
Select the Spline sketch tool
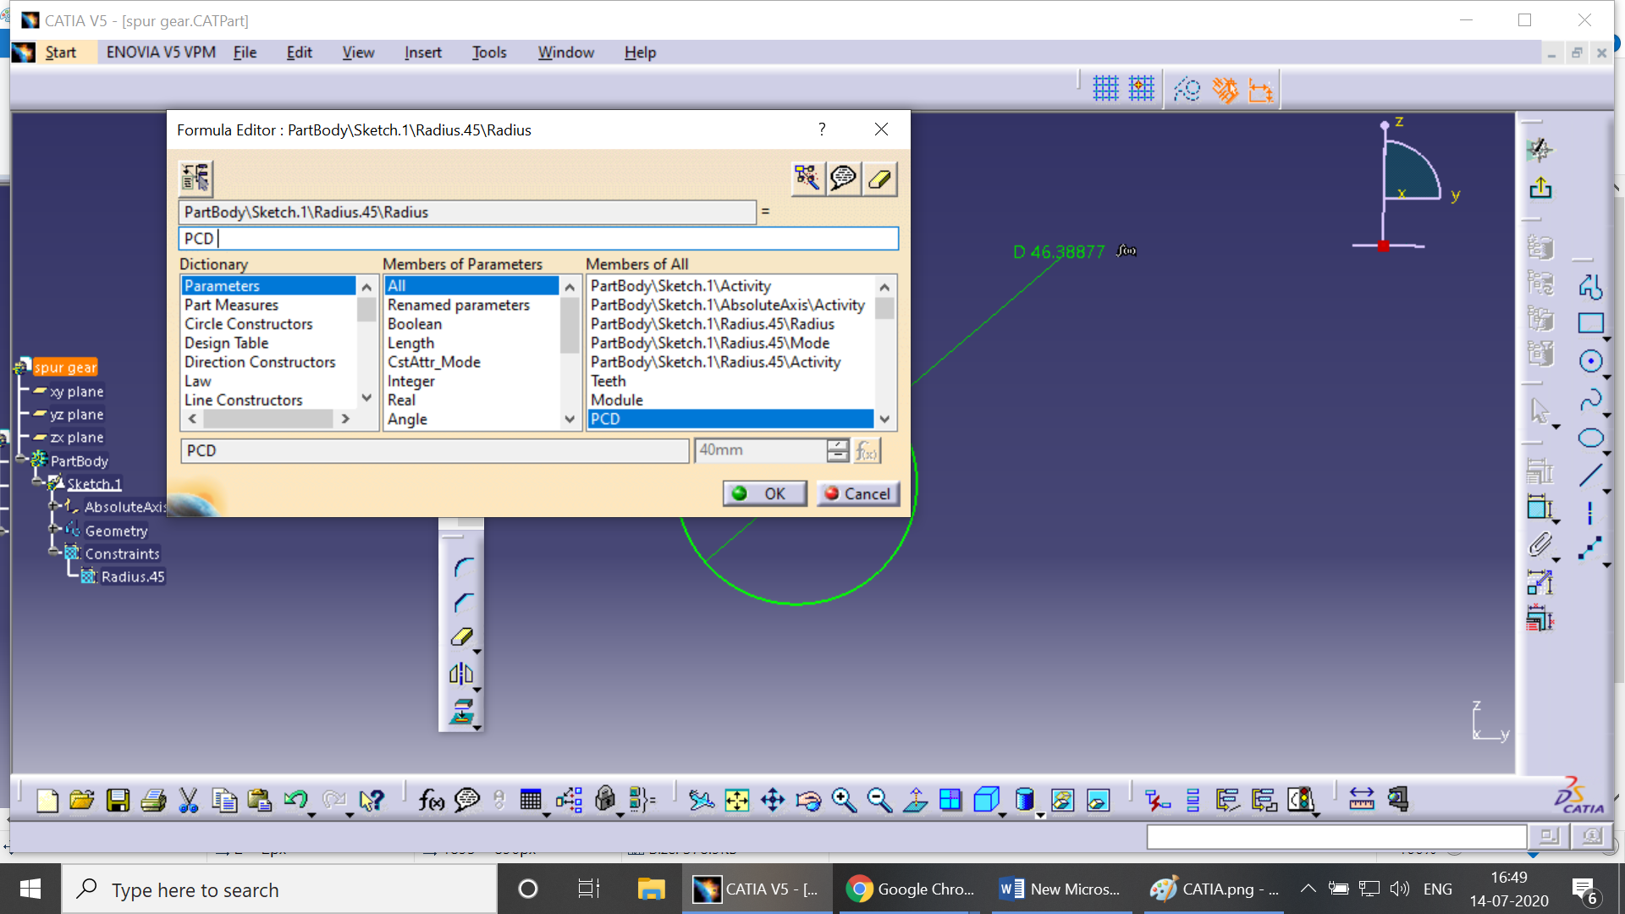click(1590, 399)
